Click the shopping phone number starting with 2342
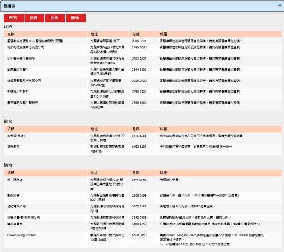The image size is (284, 252). pyautogui.click(x=139, y=217)
